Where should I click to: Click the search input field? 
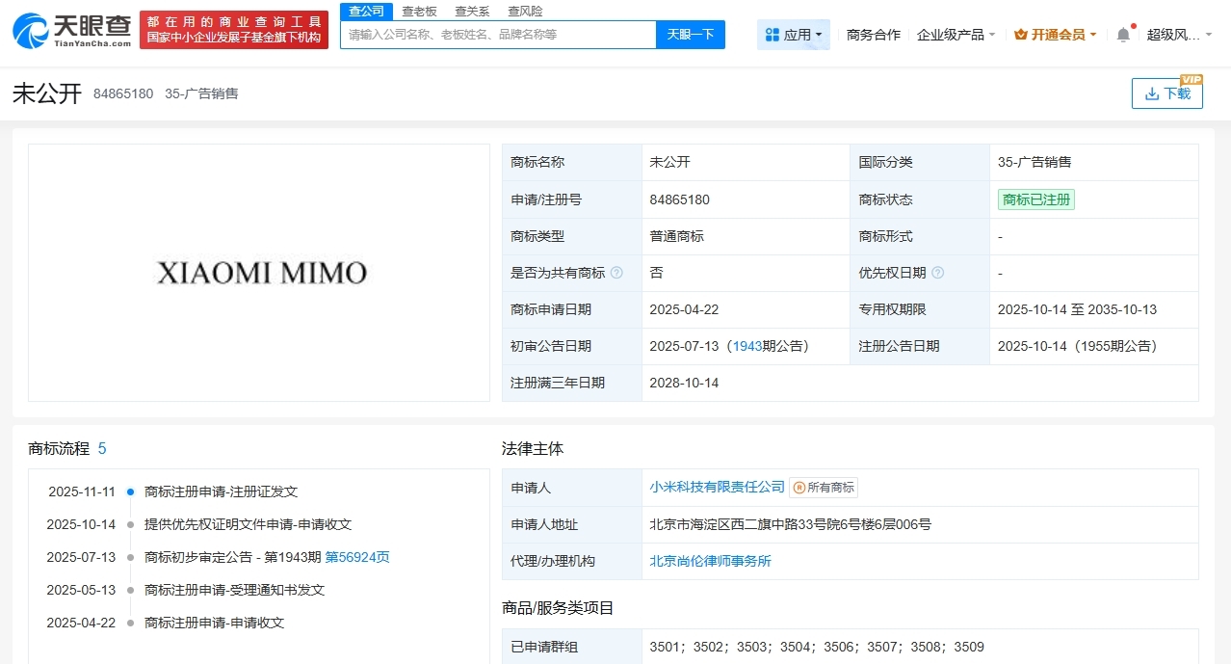coord(496,35)
